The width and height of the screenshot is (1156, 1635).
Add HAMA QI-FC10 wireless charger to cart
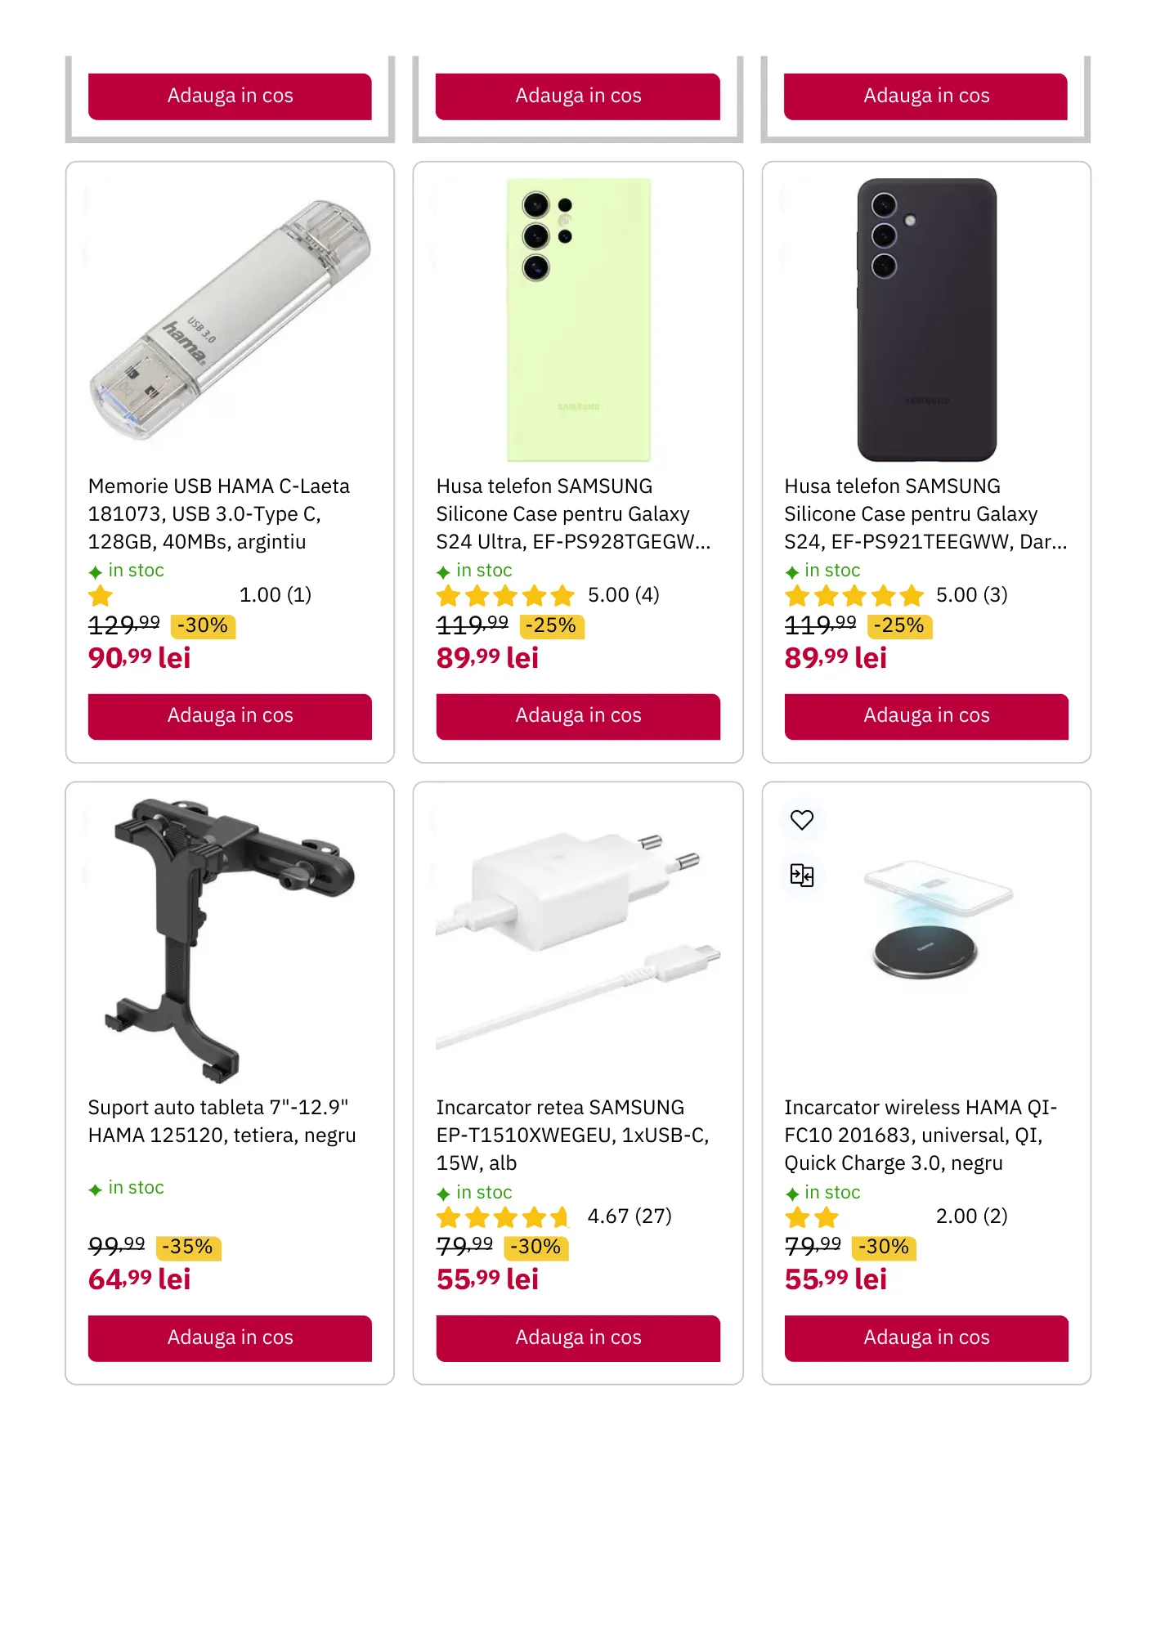[925, 1337]
